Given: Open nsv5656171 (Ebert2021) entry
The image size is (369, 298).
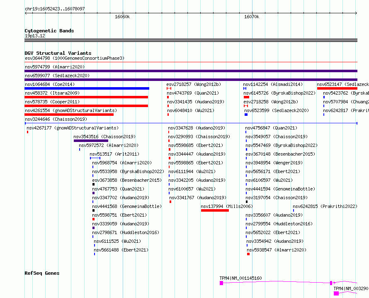Looking at the screenshot, I should coord(273,171).
